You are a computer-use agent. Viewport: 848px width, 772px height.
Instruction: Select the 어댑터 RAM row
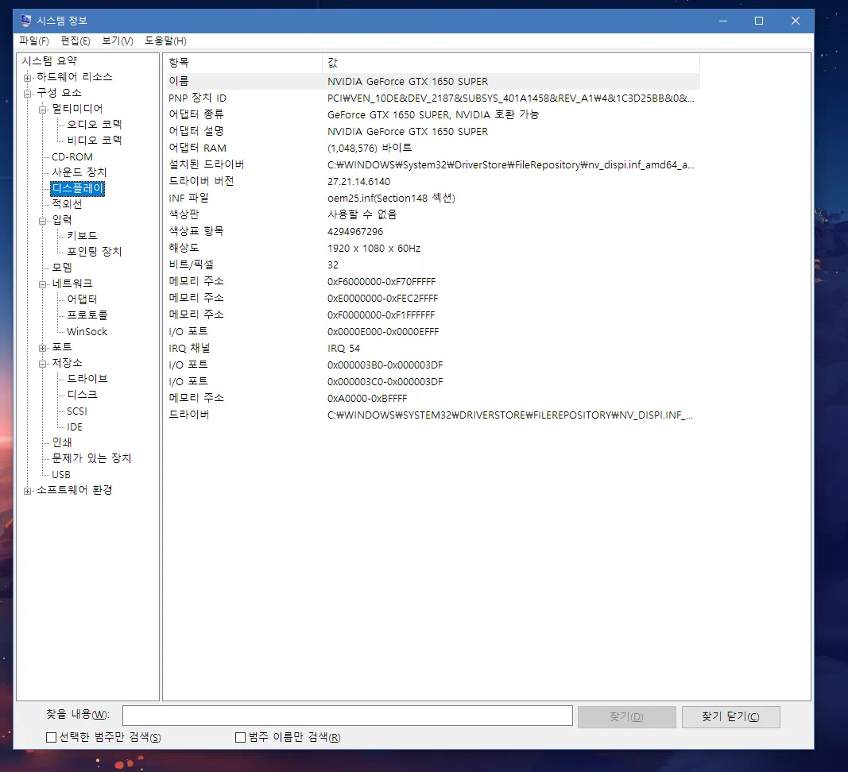click(431, 148)
